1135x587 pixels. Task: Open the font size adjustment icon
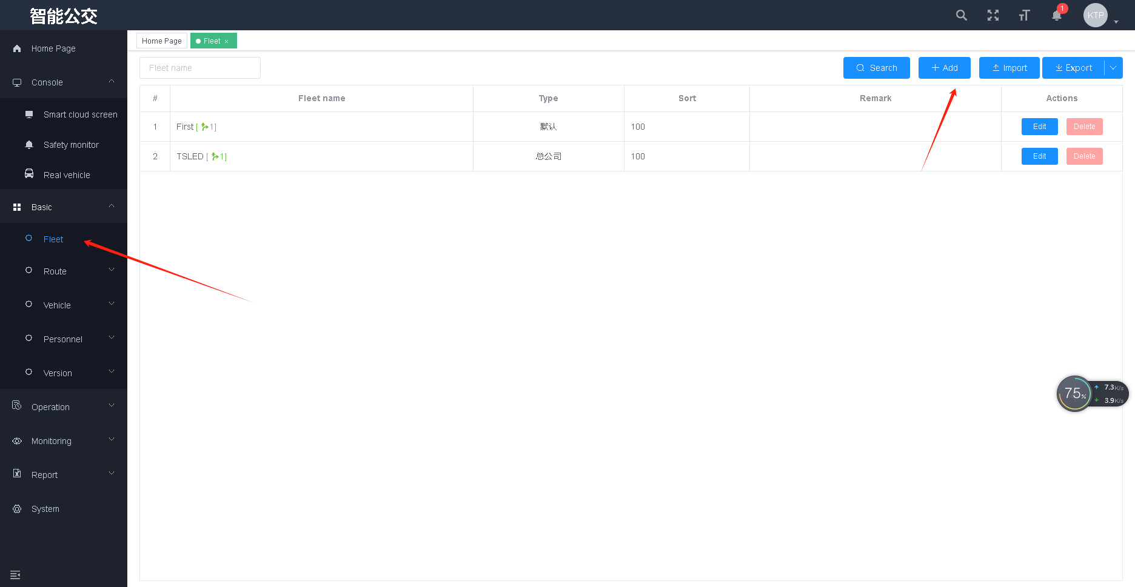click(1024, 15)
